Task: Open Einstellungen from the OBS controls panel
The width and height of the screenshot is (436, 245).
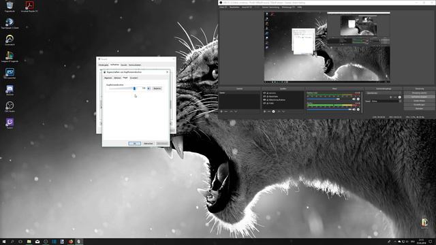Action: 420,105
